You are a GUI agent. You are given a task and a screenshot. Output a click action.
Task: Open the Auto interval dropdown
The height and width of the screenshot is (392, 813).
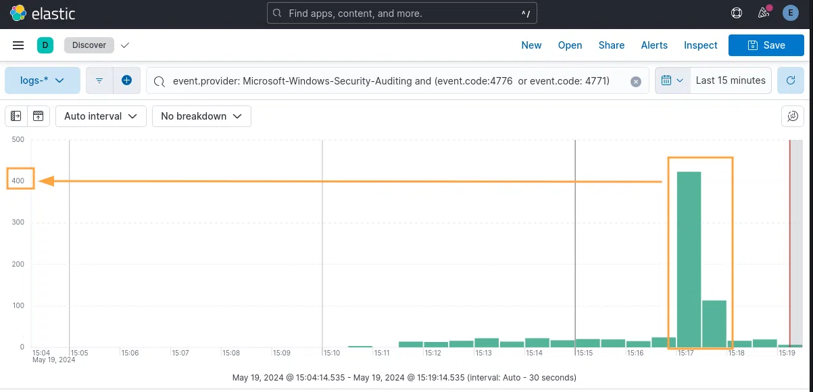(x=101, y=116)
